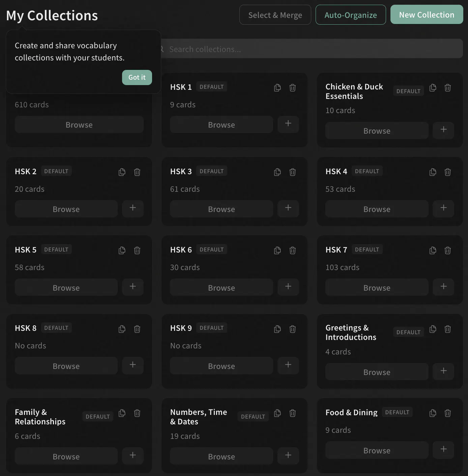Browse the 610 cards collection
468x476 pixels.
click(x=79, y=125)
